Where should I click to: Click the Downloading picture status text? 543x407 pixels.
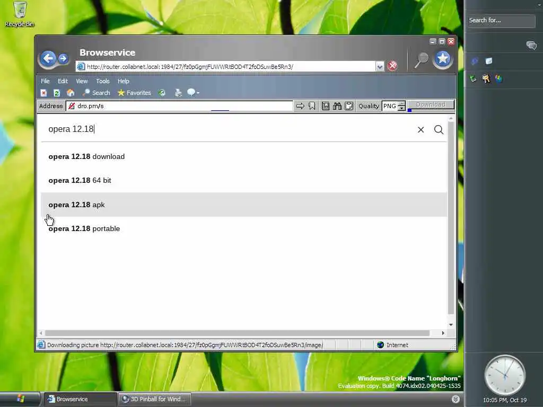tap(185, 344)
